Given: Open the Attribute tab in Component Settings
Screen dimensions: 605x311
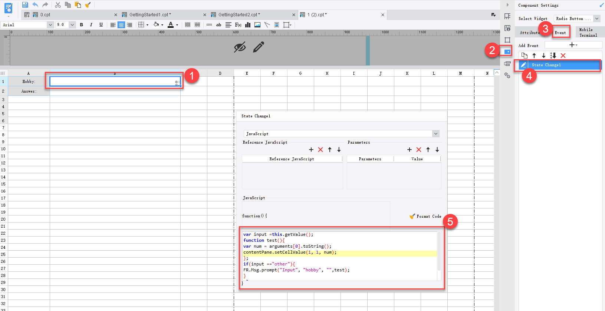Looking at the screenshot, I should pos(530,33).
